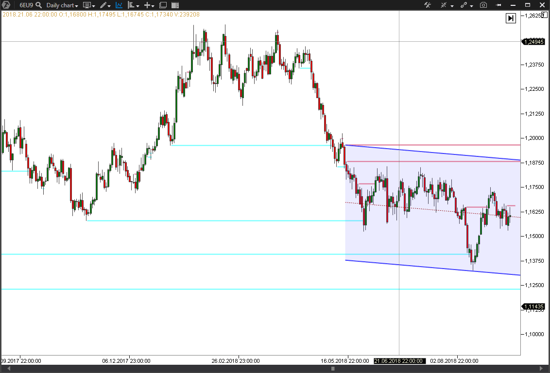Click the indicators list icon
This screenshot has height=373, width=550.
pos(131,5)
